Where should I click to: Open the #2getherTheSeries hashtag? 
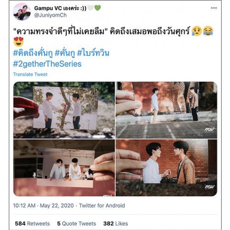coord(47,64)
